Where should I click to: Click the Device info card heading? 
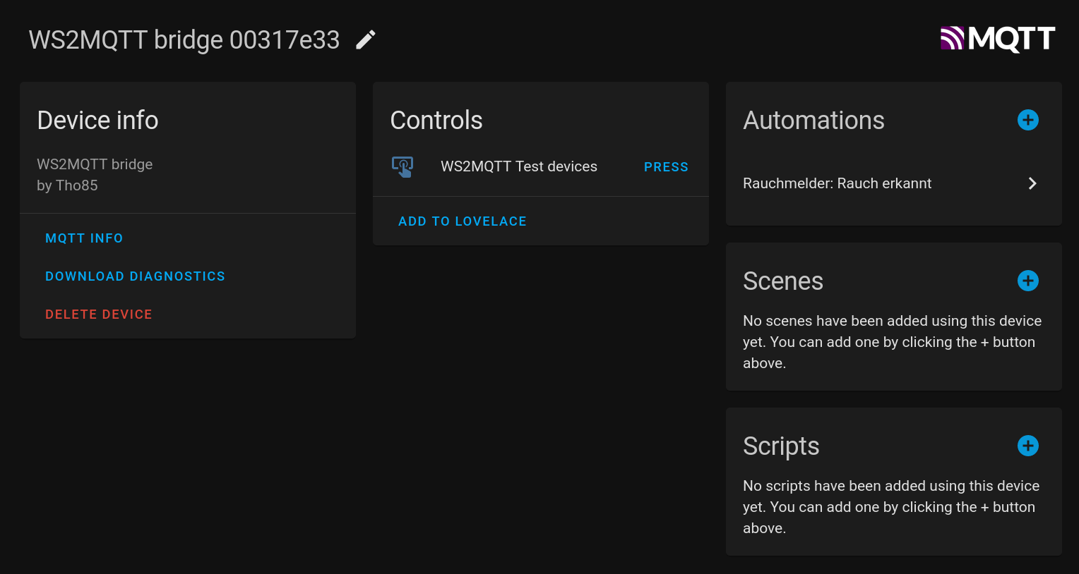pyautogui.click(x=97, y=121)
